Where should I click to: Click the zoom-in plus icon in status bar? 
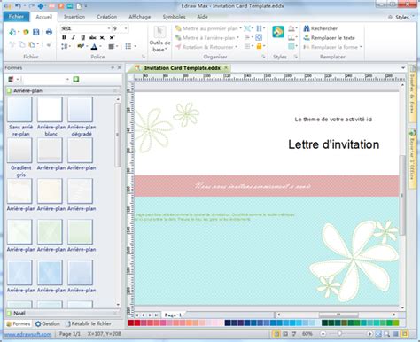pyautogui.click(x=369, y=334)
